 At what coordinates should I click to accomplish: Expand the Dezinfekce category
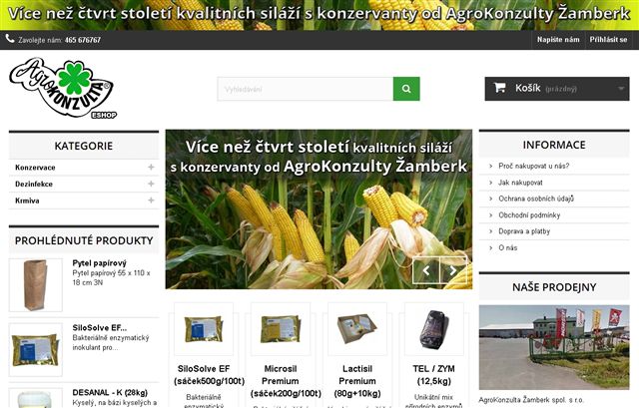click(151, 184)
